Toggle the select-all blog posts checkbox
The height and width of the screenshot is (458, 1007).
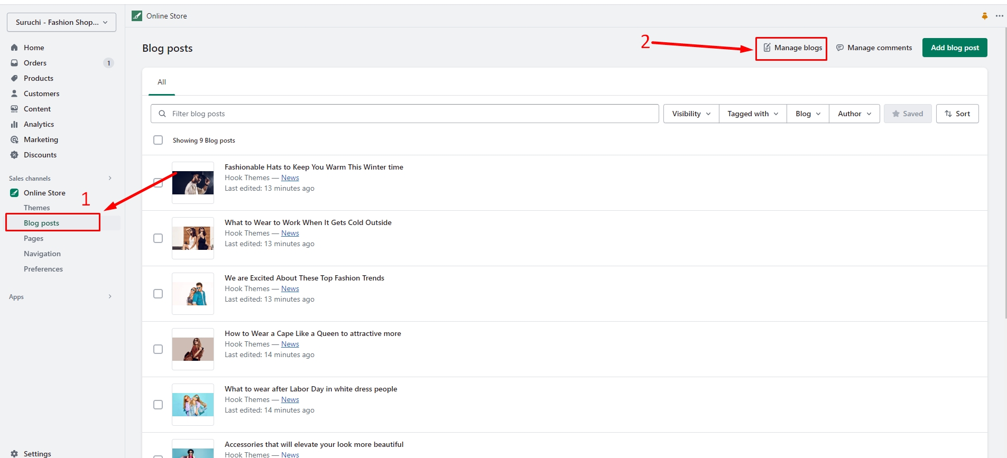click(158, 140)
